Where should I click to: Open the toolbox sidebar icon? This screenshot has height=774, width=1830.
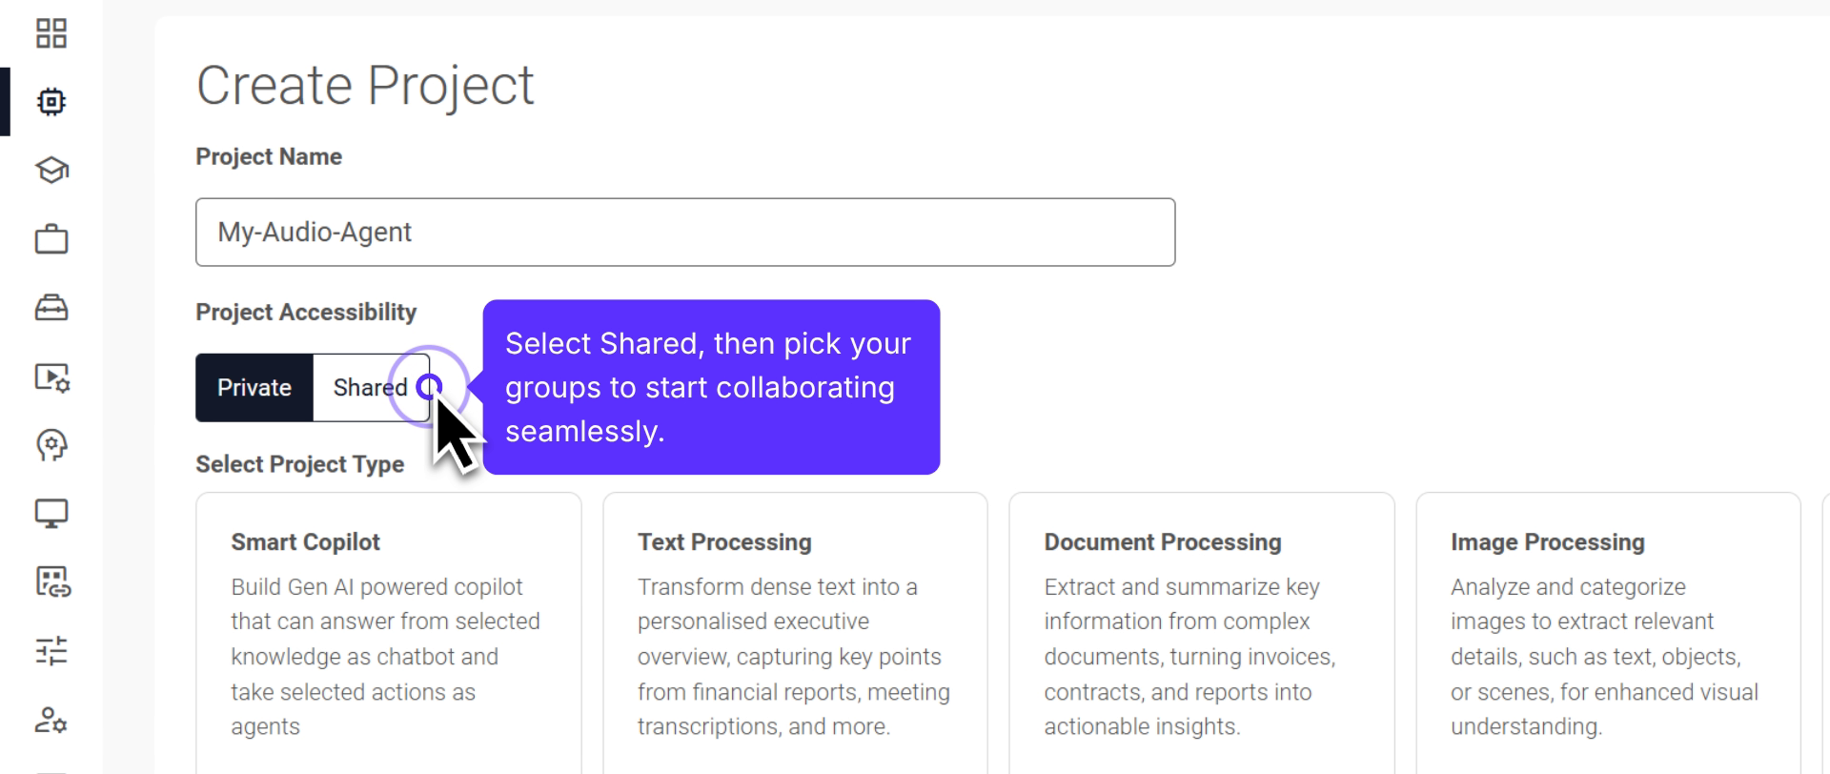pos(51,308)
